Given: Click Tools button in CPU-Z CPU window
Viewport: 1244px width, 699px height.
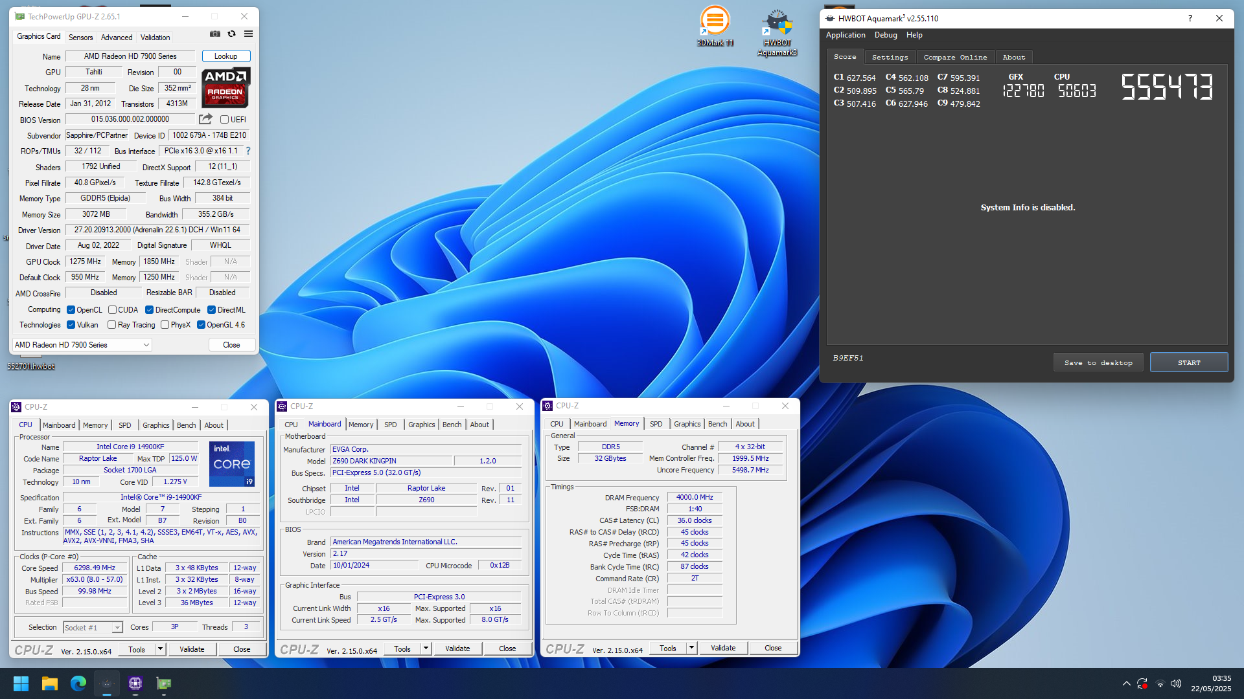Looking at the screenshot, I should (137, 649).
